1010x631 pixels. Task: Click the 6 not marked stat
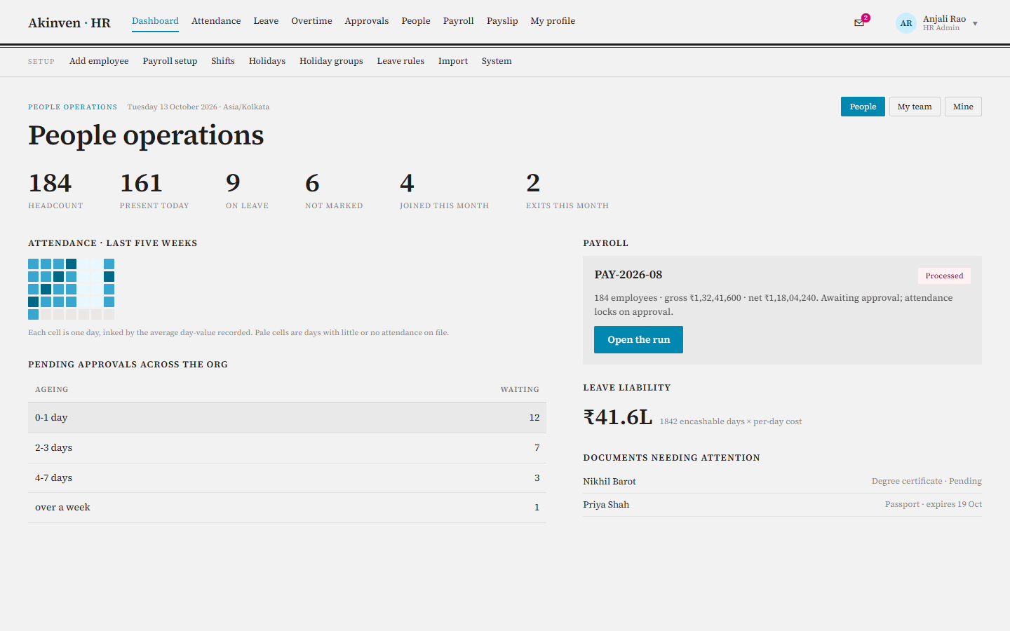pyautogui.click(x=334, y=190)
